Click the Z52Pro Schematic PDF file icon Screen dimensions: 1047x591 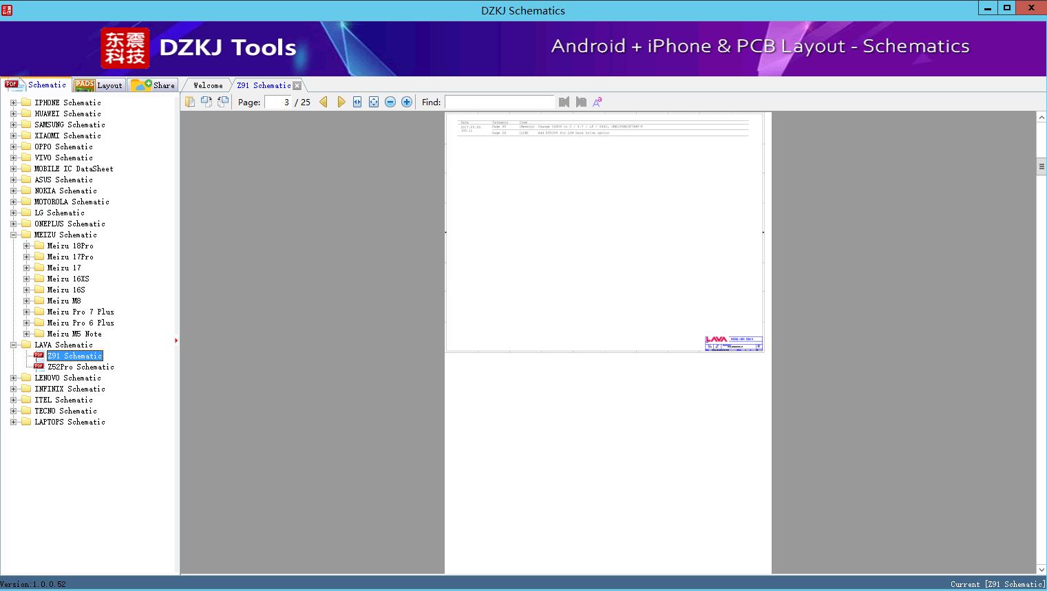click(x=39, y=367)
